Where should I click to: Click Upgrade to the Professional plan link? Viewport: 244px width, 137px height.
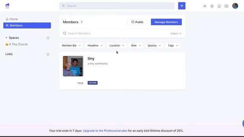coord(105,131)
